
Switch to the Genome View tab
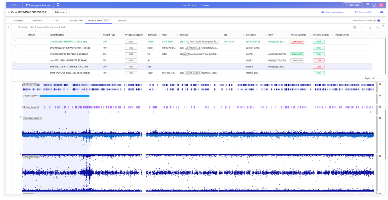click(x=75, y=21)
